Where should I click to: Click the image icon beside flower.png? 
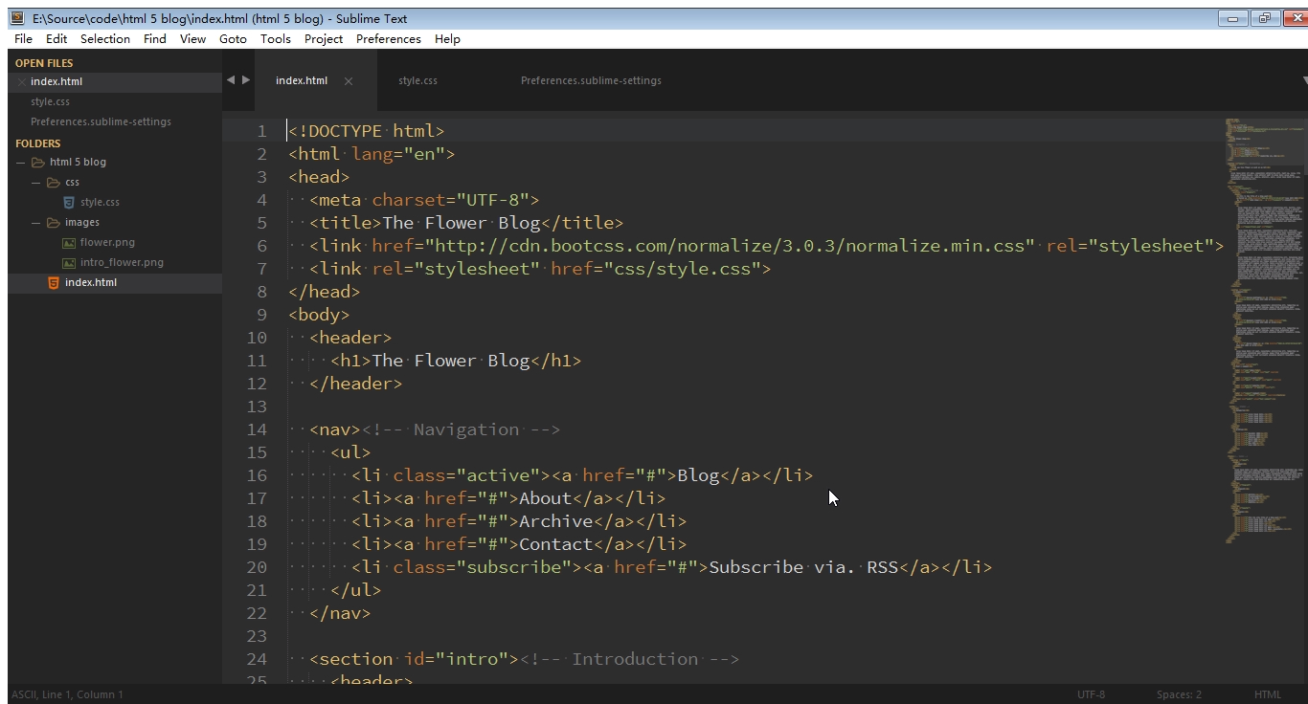tap(69, 243)
